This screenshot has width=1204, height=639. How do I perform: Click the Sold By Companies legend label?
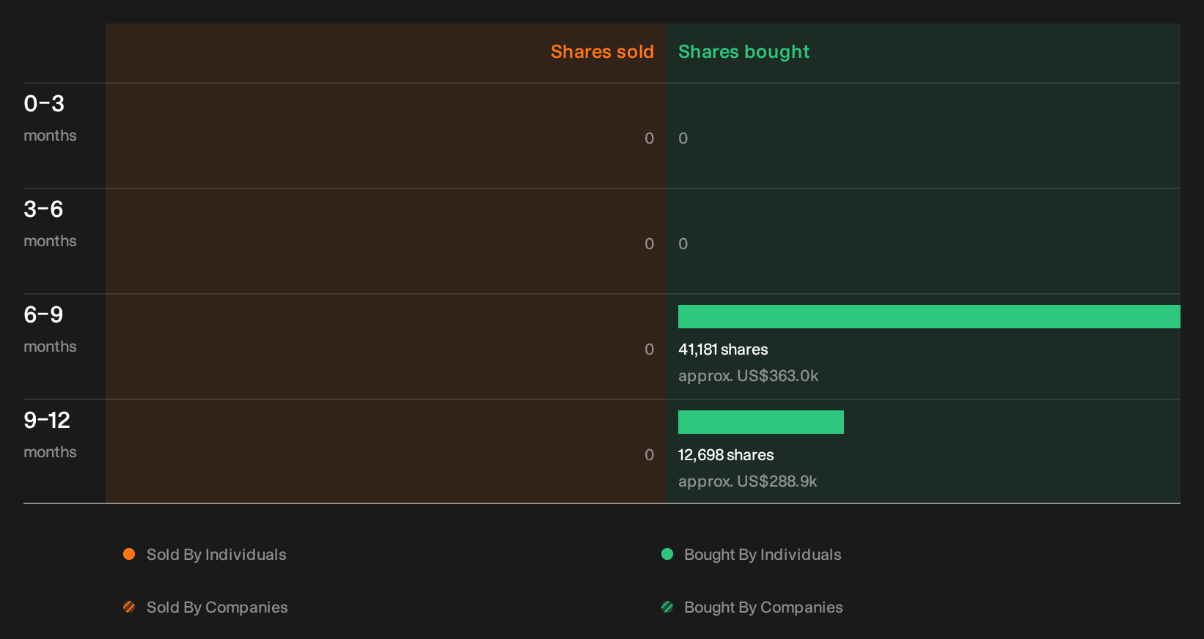coord(217,607)
